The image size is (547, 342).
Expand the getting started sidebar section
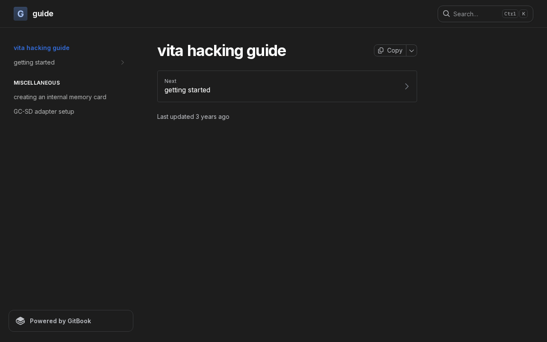pos(123,62)
